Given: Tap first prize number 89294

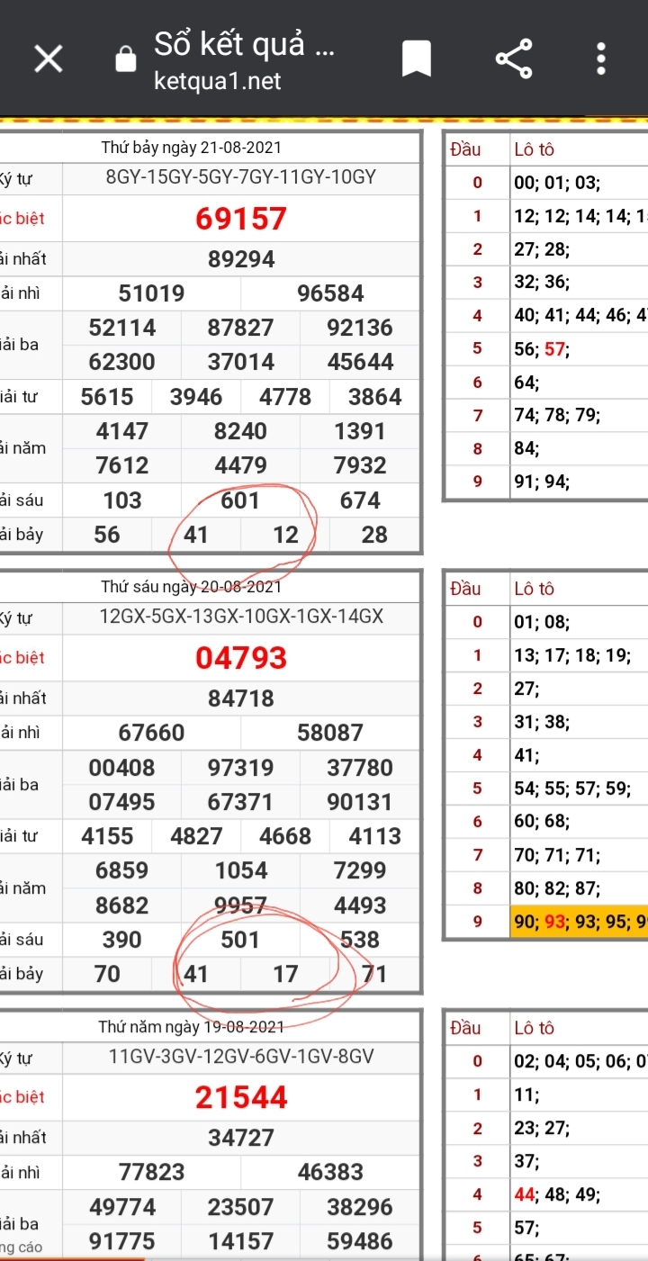Looking at the screenshot, I should click(x=241, y=259).
